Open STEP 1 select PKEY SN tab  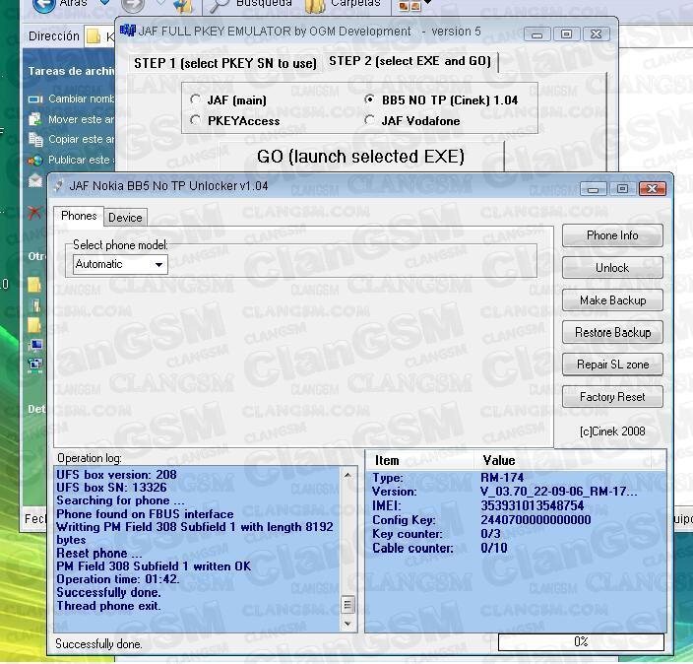[x=225, y=63]
